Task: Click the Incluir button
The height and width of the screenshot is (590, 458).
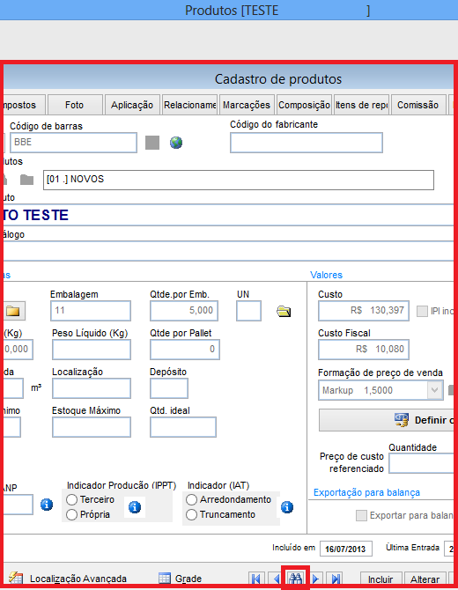Action: click(380, 579)
